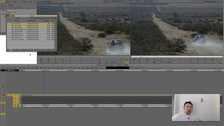Click the video bin vertical scrollbar

click(x=55, y=36)
